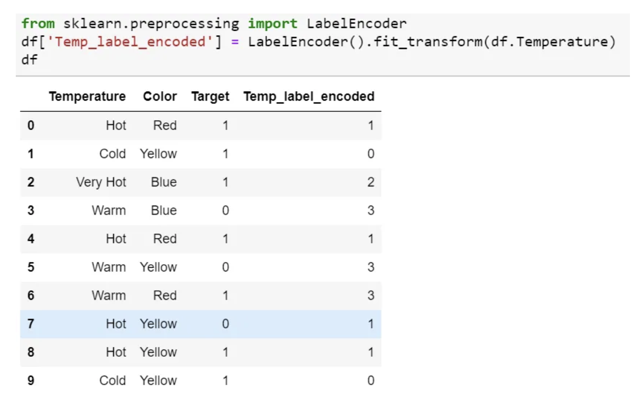634x420 pixels.
Task: Click the Warm cell in row 3
Action: point(108,210)
